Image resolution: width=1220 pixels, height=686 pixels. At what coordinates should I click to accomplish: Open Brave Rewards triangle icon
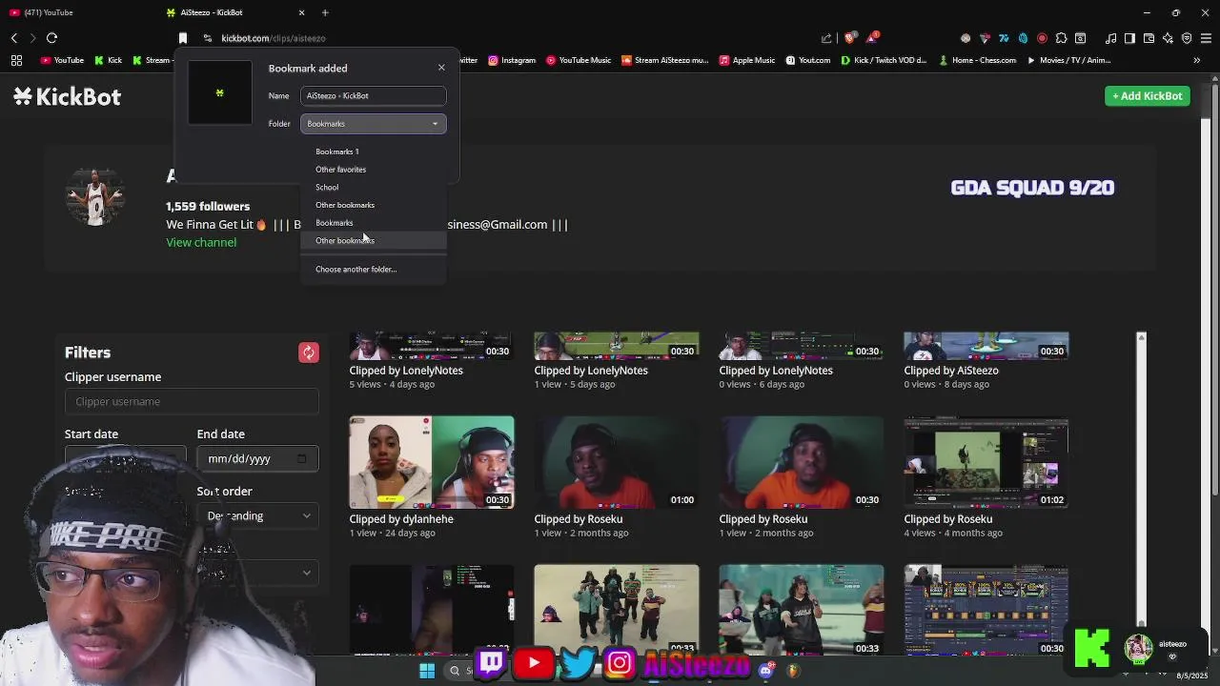(x=872, y=38)
